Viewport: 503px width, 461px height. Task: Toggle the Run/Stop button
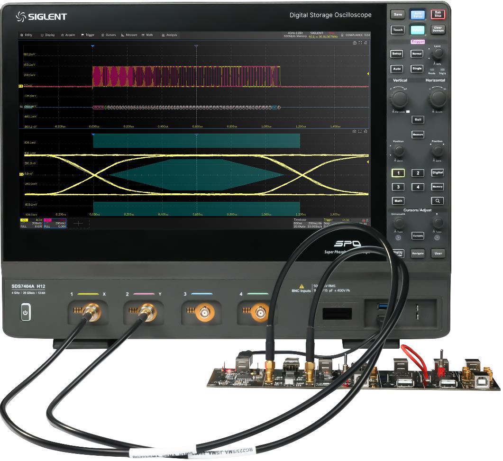(438, 14)
